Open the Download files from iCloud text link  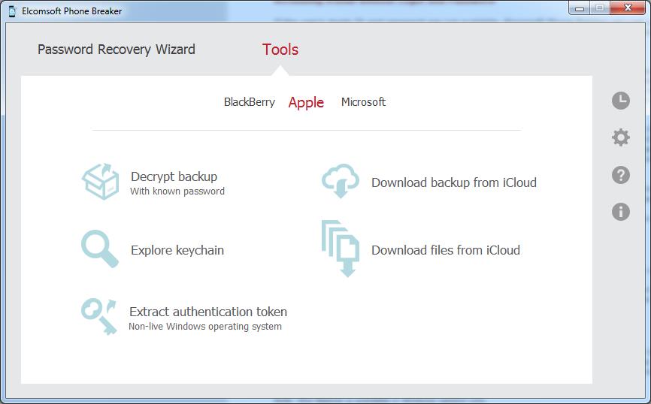[446, 250]
